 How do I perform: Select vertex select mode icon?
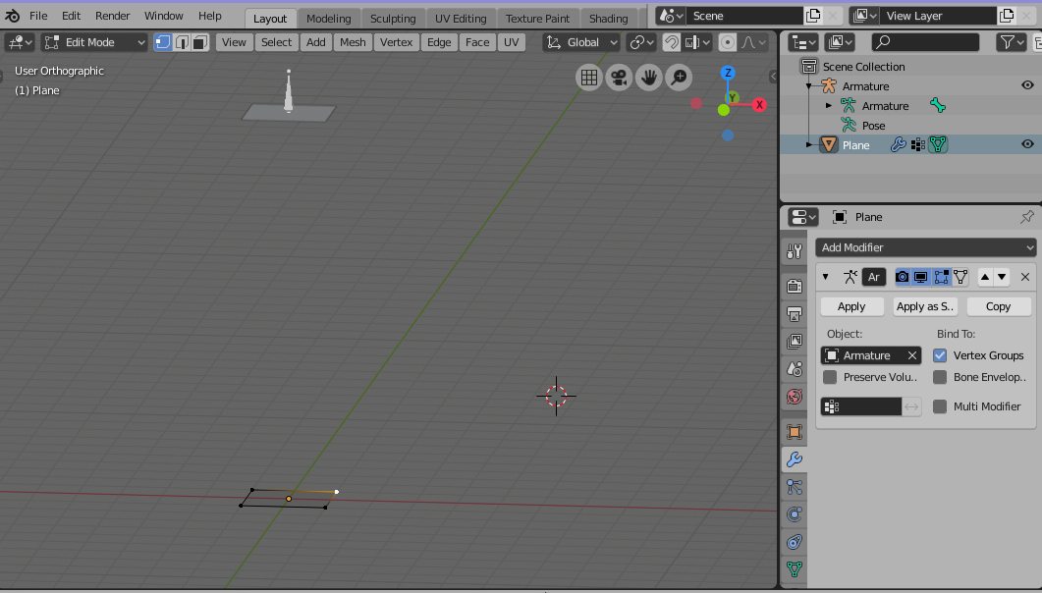163,42
